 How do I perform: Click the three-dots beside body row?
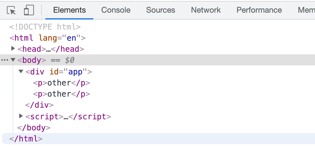5,60
